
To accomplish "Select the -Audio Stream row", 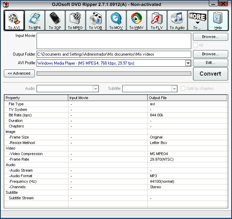I will 116,170.
